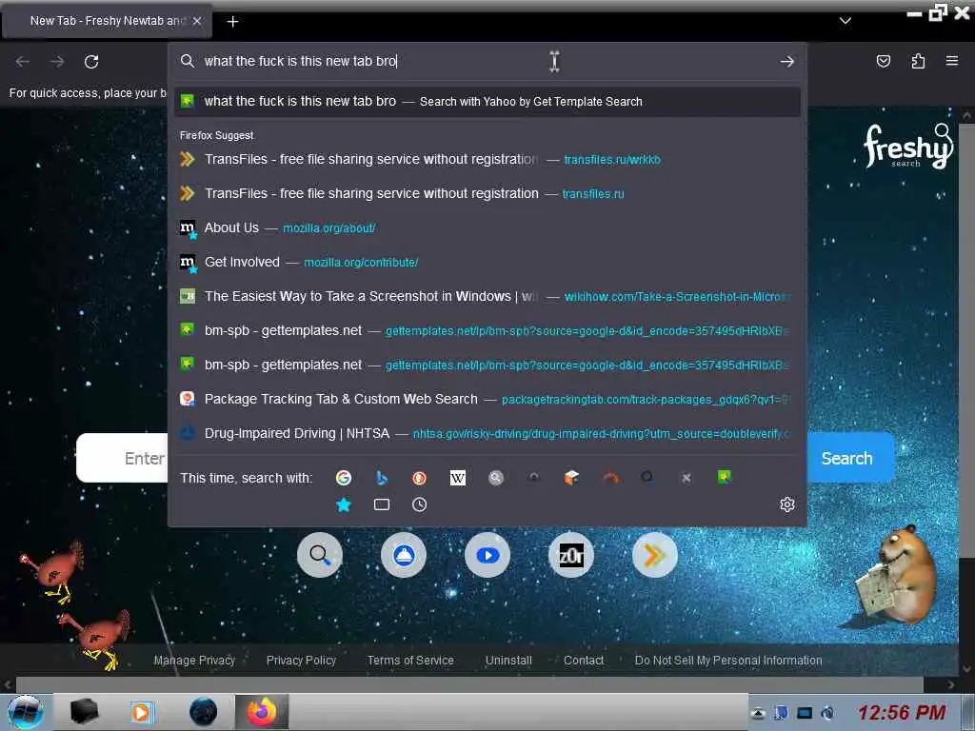The width and height of the screenshot is (975, 731).
Task: Open Terms of Service footer link
Action: click(x=410, y=661)
